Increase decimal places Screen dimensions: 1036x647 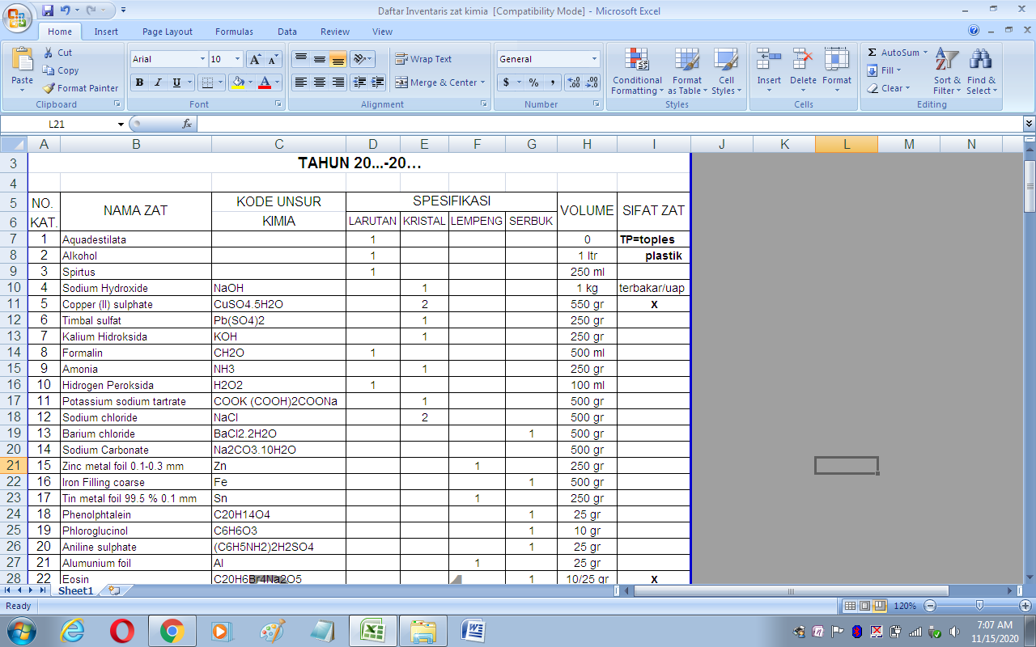574,82
